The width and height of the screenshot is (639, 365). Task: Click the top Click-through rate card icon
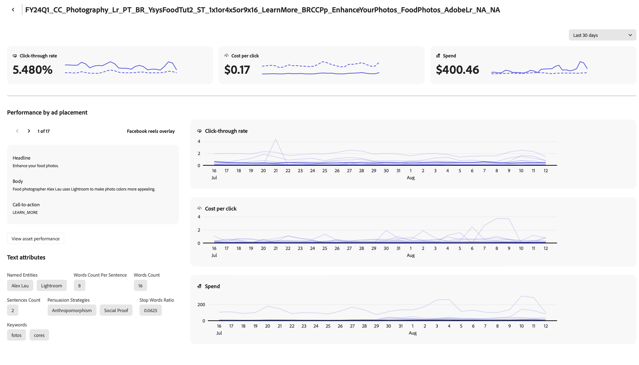pos(15,56)
